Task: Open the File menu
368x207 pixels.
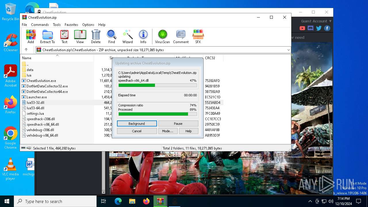Action: 24,25
